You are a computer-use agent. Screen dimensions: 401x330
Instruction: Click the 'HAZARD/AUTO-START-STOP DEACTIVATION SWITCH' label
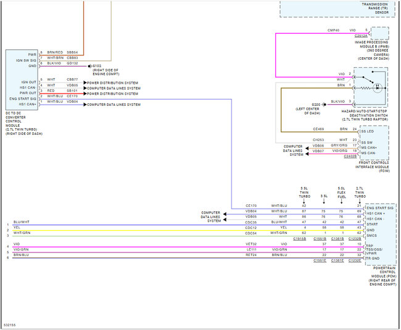[x=365, y=113]
